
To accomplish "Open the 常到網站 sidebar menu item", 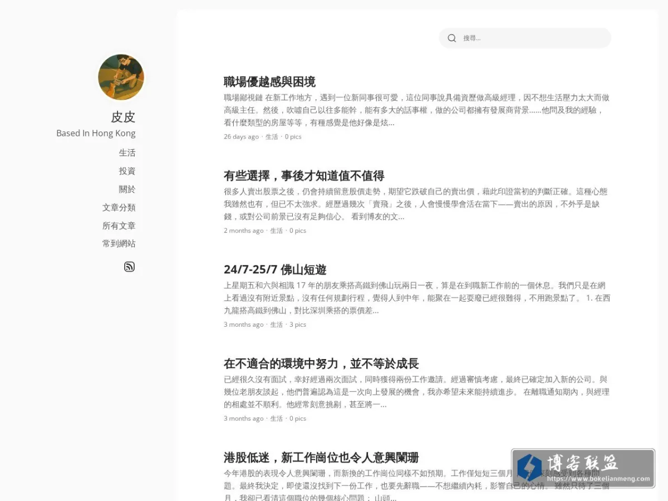I will (119, 243).
